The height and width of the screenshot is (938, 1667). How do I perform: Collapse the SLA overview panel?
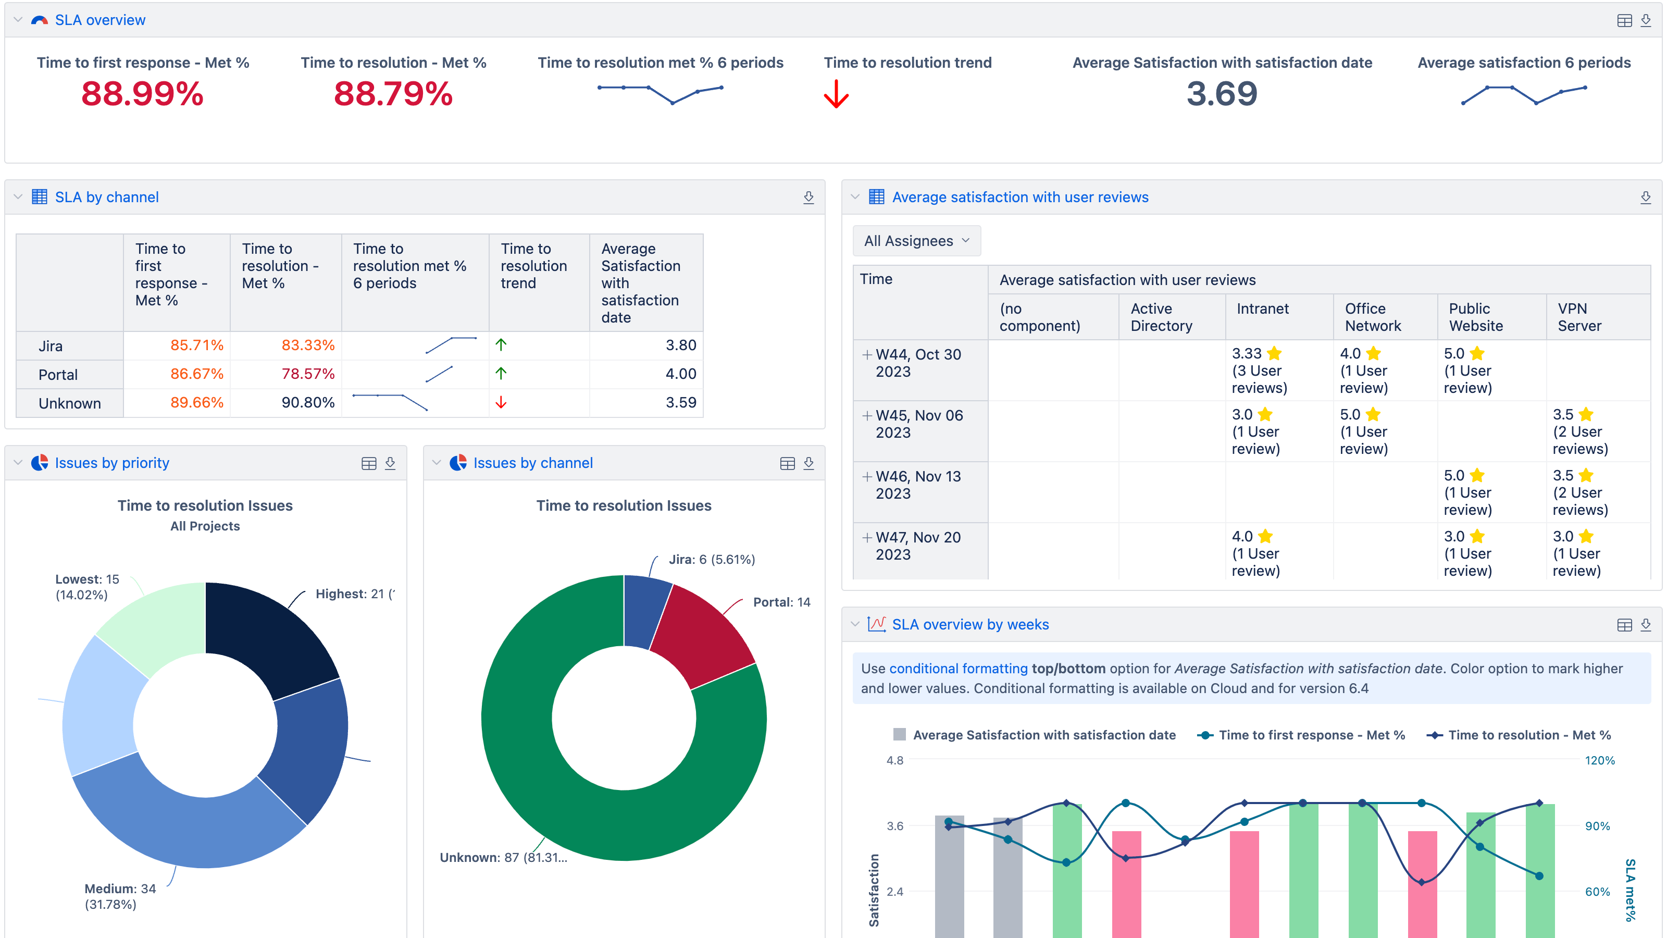pyautogui.click(x=18, y=20)
